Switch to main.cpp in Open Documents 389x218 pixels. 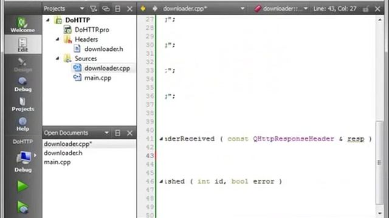[57, 162]
